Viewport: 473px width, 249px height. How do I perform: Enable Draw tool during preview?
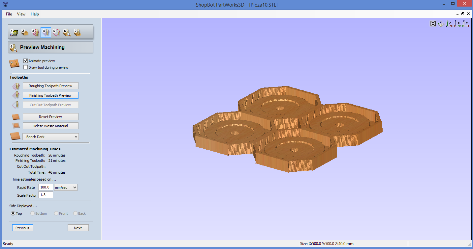pyautogui.click(x=26, y=67)
